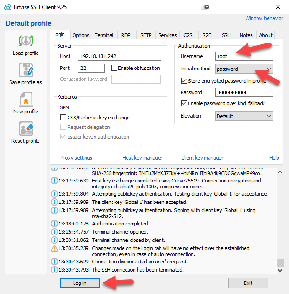
Task: Minimize the Bitvise SSH Client window
Action: 236,7
